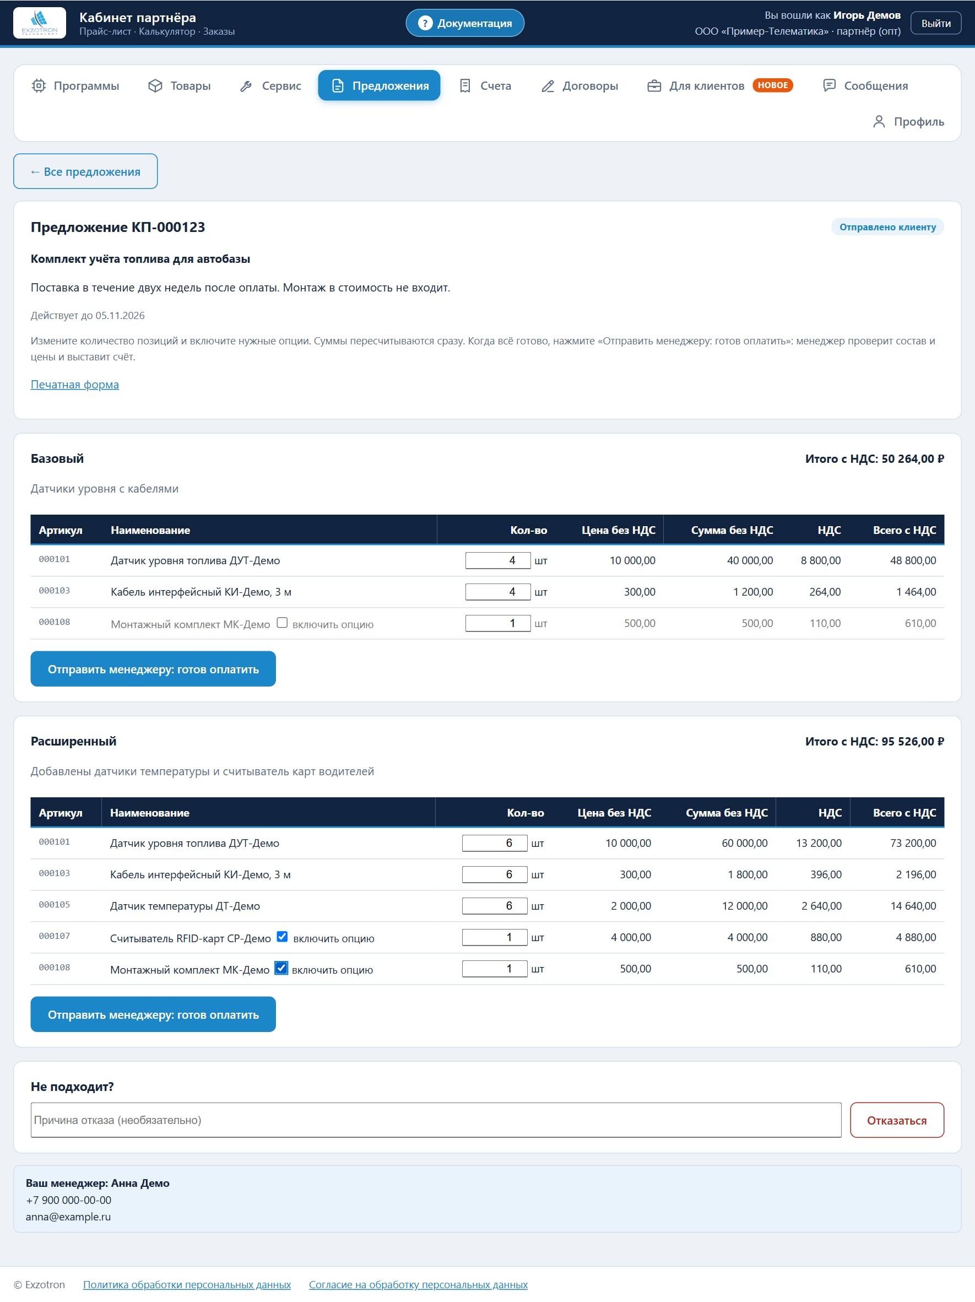Viewport: 975px width, 1302px height.
Task: Open the Сообщения tab
Action: coord(865,85)
